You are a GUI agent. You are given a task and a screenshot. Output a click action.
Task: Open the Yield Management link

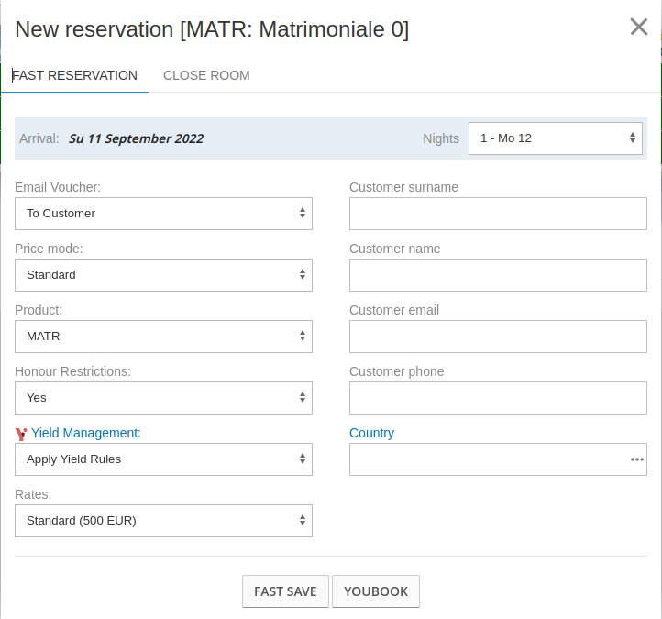pyautogui.click(x=86, y=433)
